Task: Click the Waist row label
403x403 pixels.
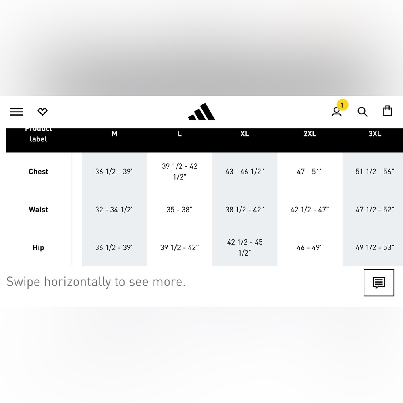Action: pos(38,210)
